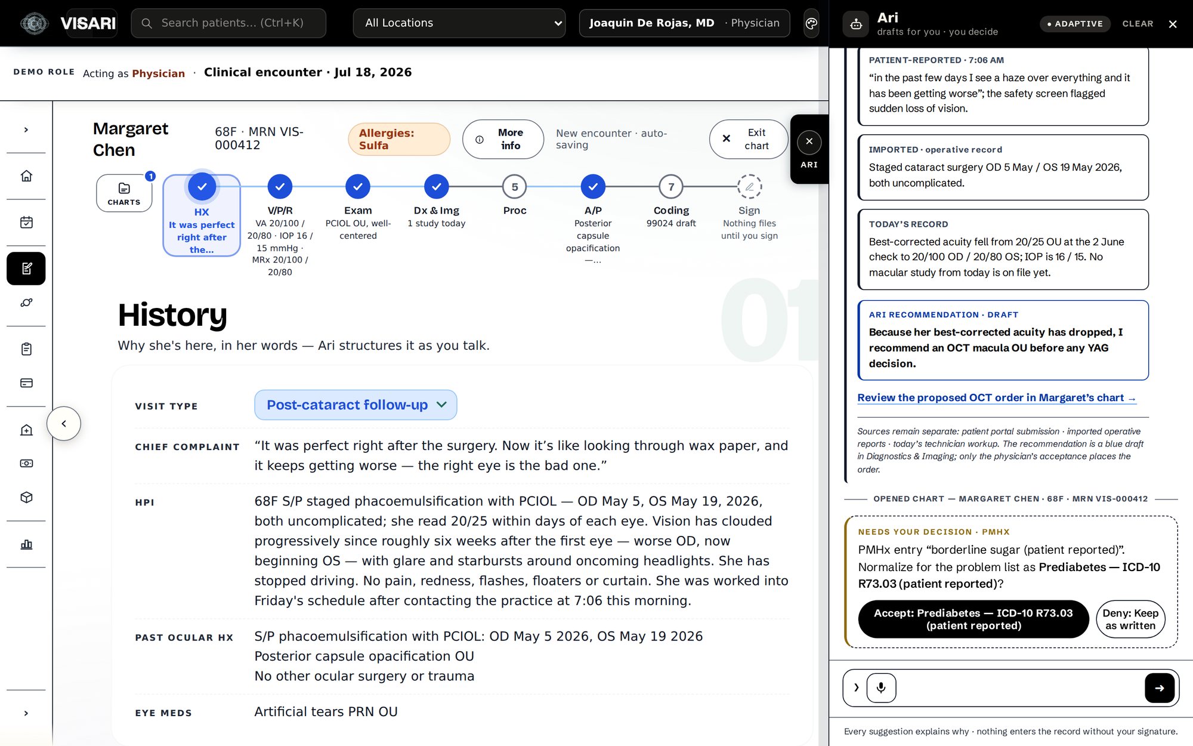The width and height of the screenshot is (1193, 746).
Task: Click the More info button
Action: pos(503,139)
